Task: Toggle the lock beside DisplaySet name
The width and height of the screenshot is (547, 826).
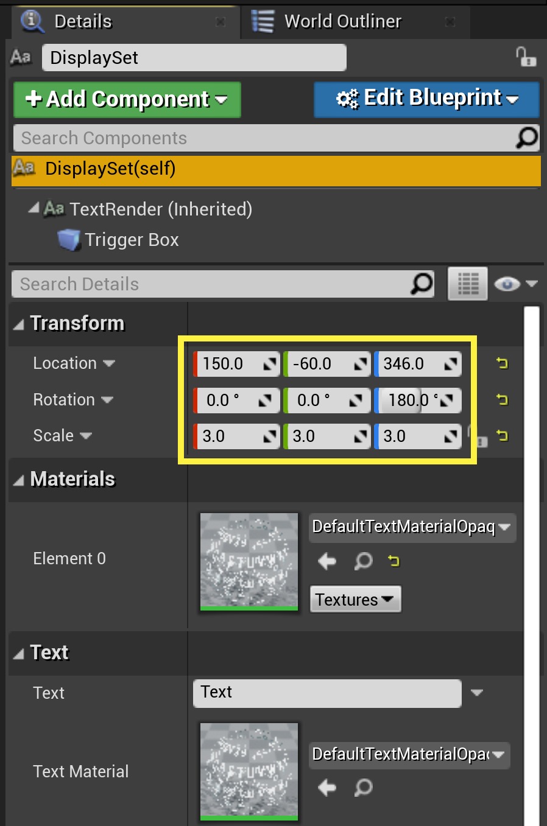Action: click(x=526, y=57)
